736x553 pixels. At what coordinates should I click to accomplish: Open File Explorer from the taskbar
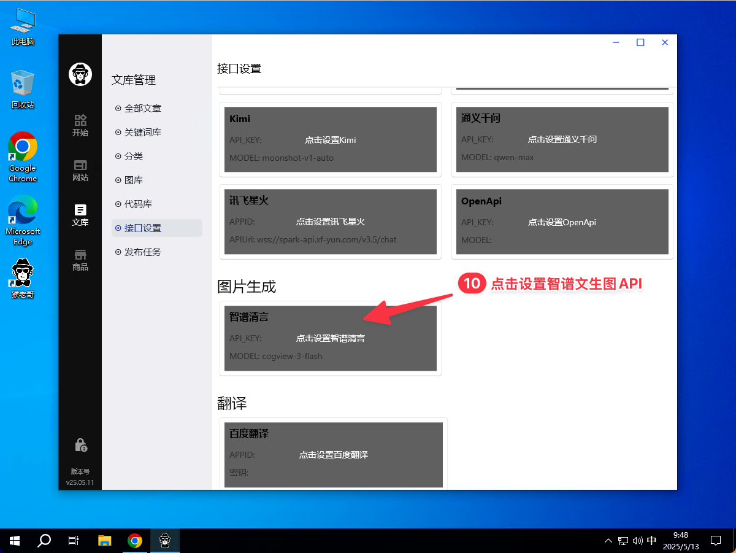[x=105, y=541]
